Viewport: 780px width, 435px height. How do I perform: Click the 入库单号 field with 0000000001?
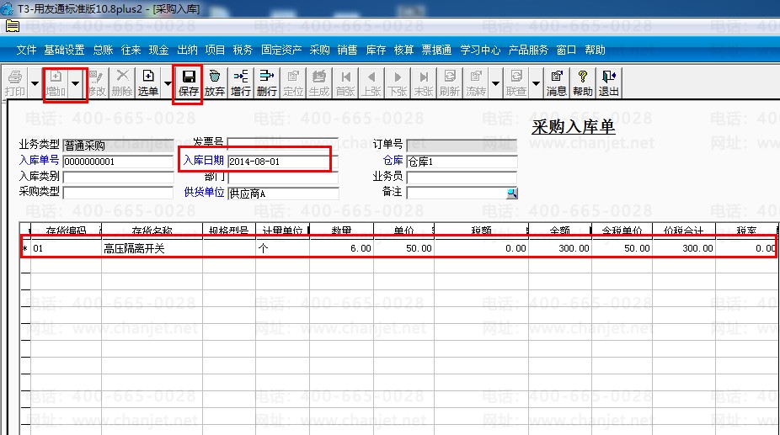tap(118, 162)
